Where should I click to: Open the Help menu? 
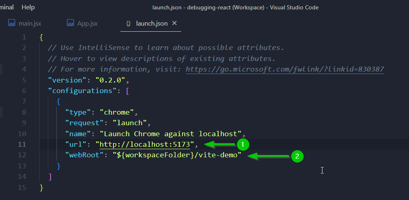(x=28, y=7)
